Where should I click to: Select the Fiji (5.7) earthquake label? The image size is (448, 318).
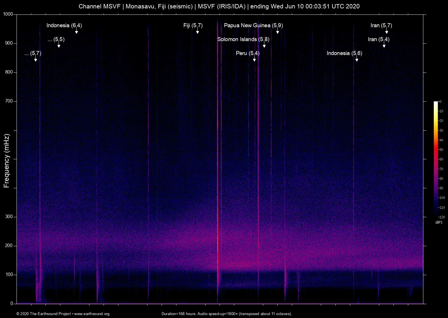[x=193, y=25]
